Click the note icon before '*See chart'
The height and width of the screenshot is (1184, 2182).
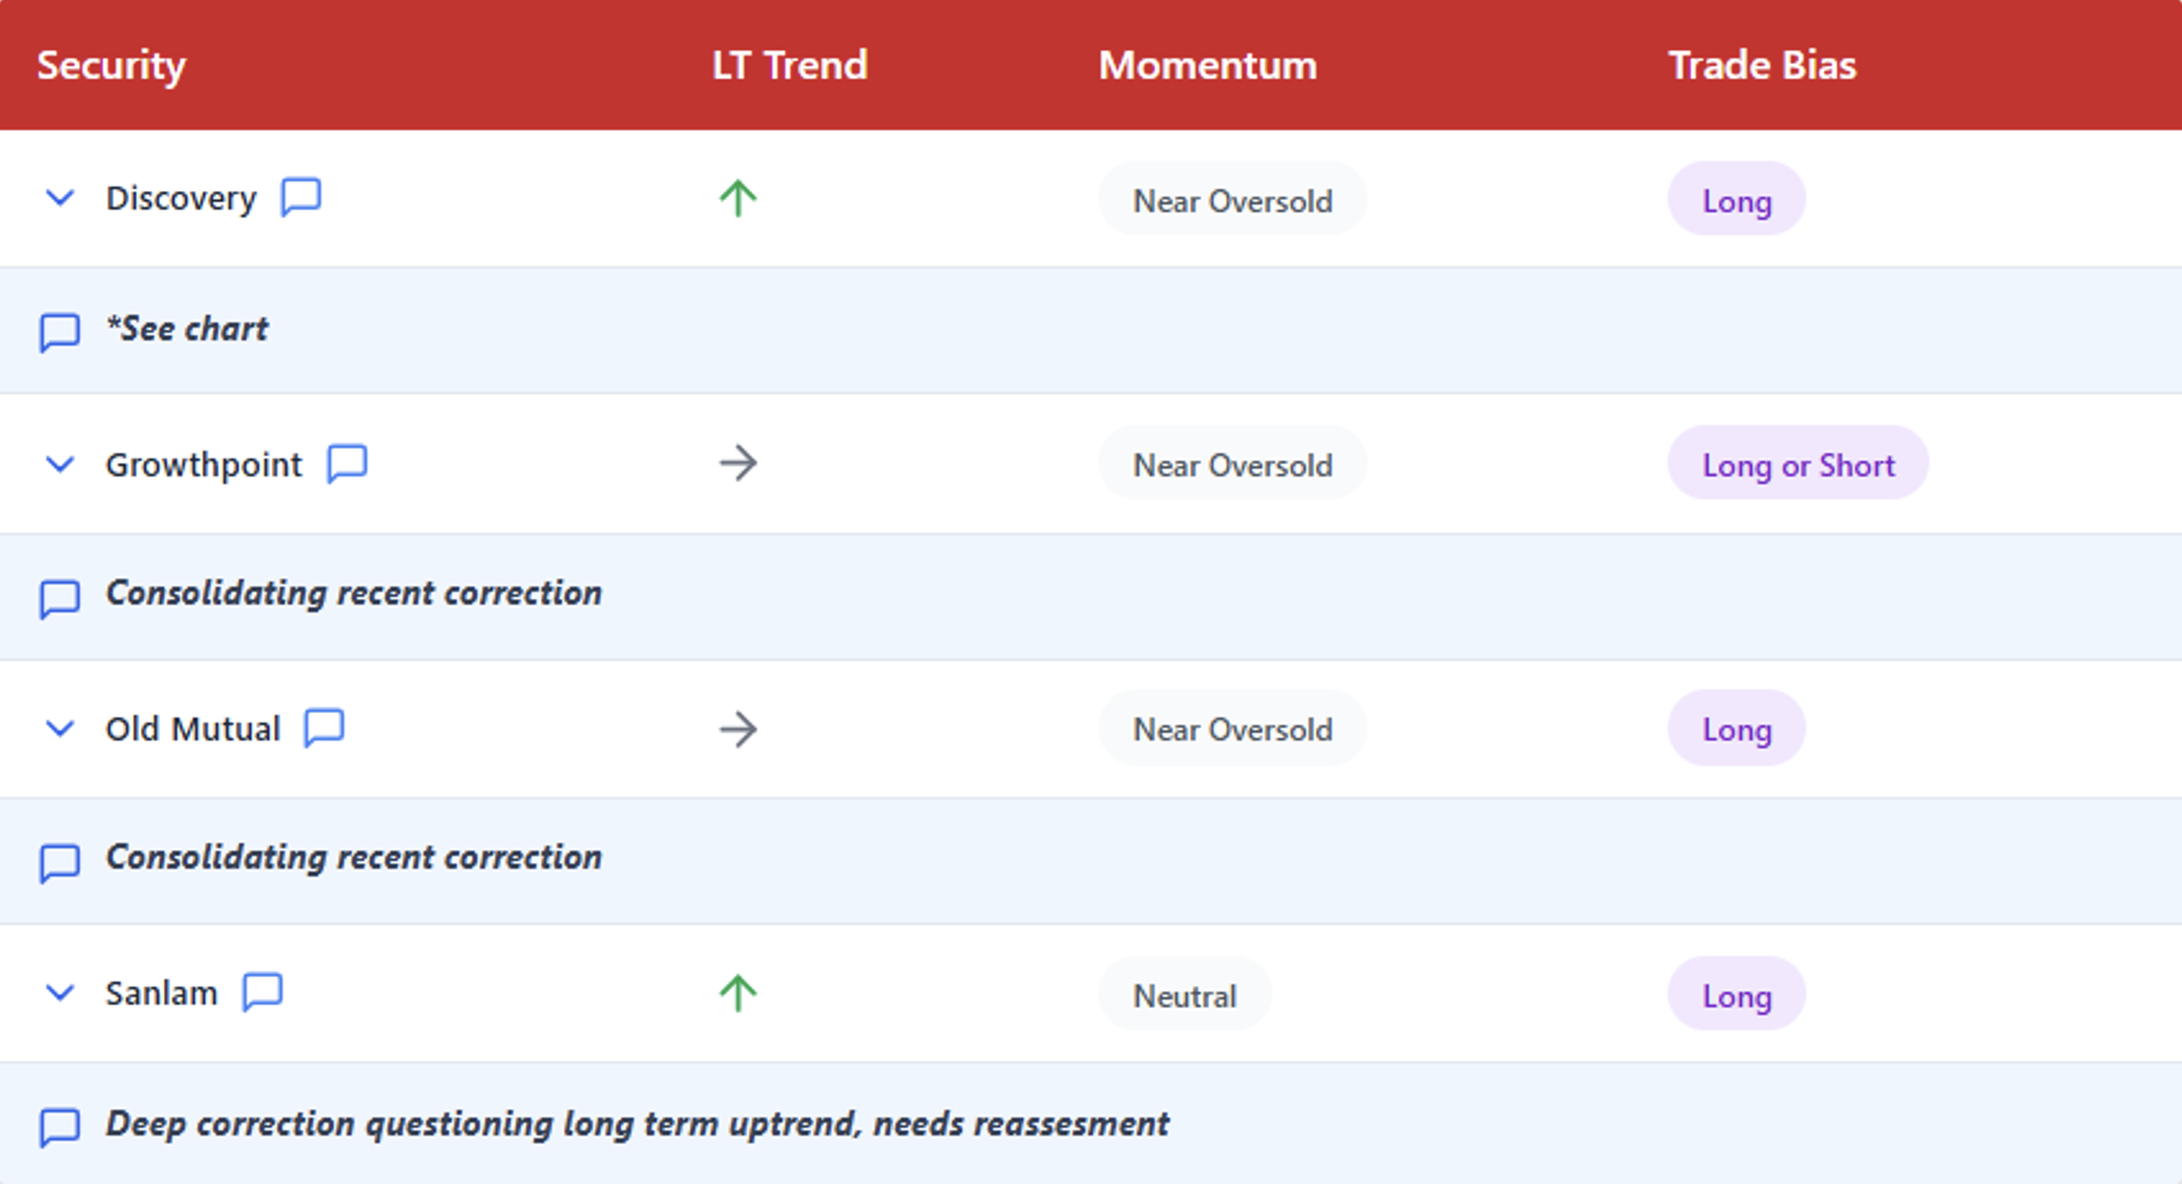[60, 331]
